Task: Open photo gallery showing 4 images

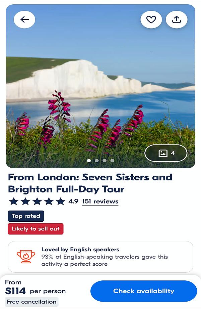Action: (166, 153)
